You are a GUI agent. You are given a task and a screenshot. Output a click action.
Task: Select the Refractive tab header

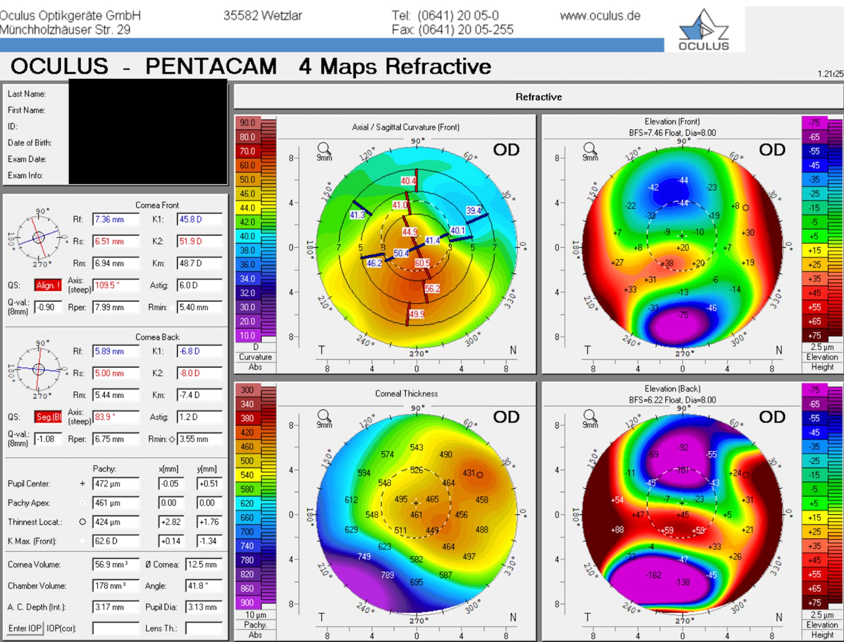coord(538,97)
